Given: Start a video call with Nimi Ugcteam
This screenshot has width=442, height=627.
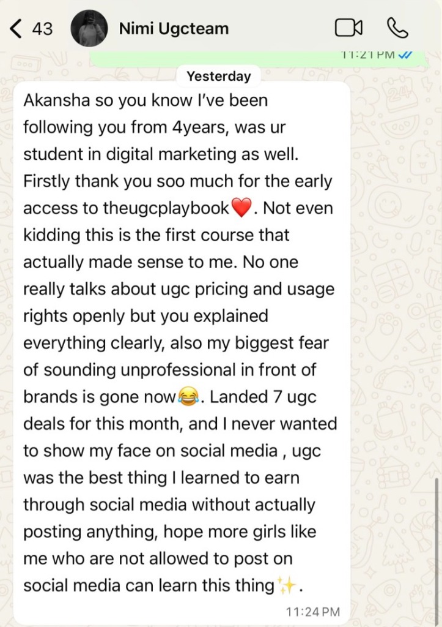Looking at the screenshot, I should [348, 28].
